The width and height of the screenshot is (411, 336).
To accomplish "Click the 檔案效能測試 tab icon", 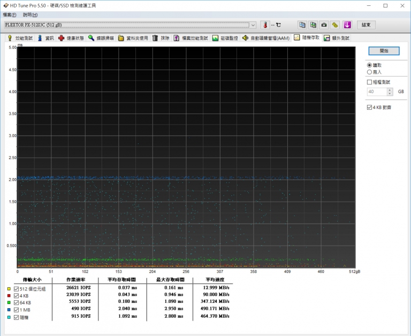I will 177,38.
